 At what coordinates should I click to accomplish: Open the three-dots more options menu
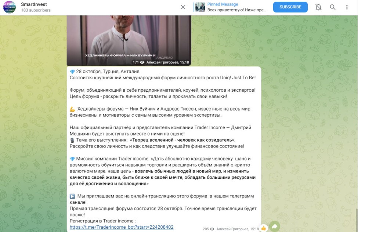[x=347, y=7]
